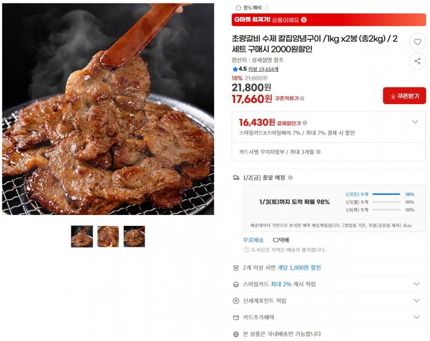This screenshot has height=341, width=430.
Task: Expand 스마일카드 최대 2% 캐시 적립
Action: tap(416, 284)
